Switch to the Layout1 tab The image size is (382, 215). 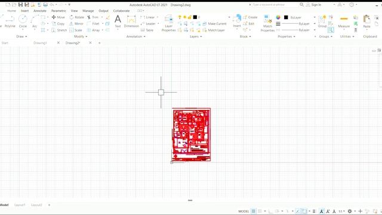click(20, 205)
